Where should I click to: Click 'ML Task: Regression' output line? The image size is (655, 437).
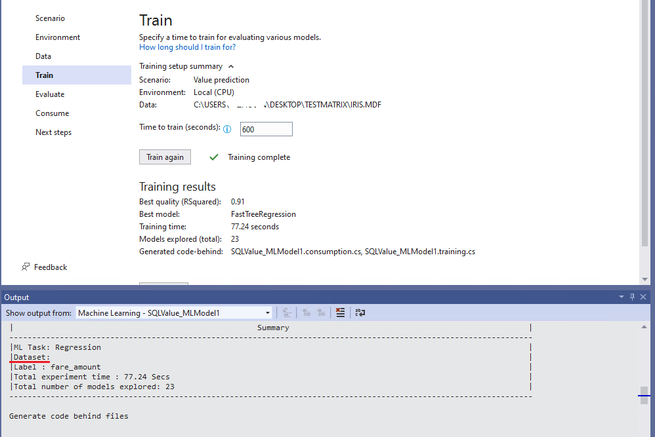click(57, 347)
